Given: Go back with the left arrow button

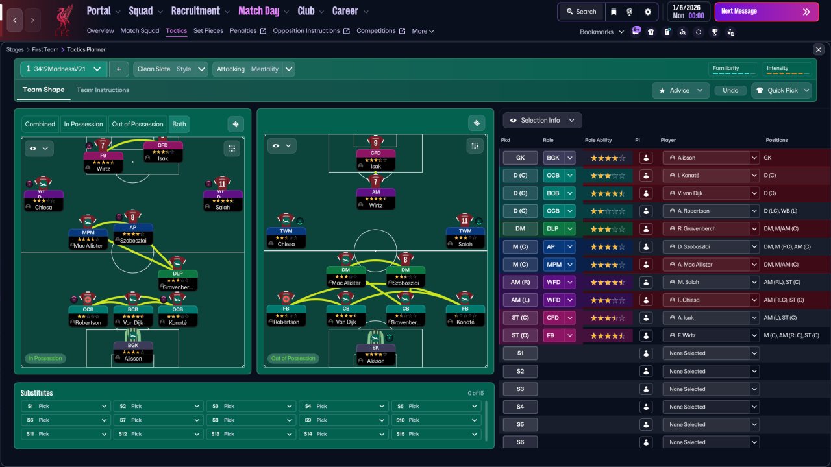Looking at the screenshot, I should 15,20.
